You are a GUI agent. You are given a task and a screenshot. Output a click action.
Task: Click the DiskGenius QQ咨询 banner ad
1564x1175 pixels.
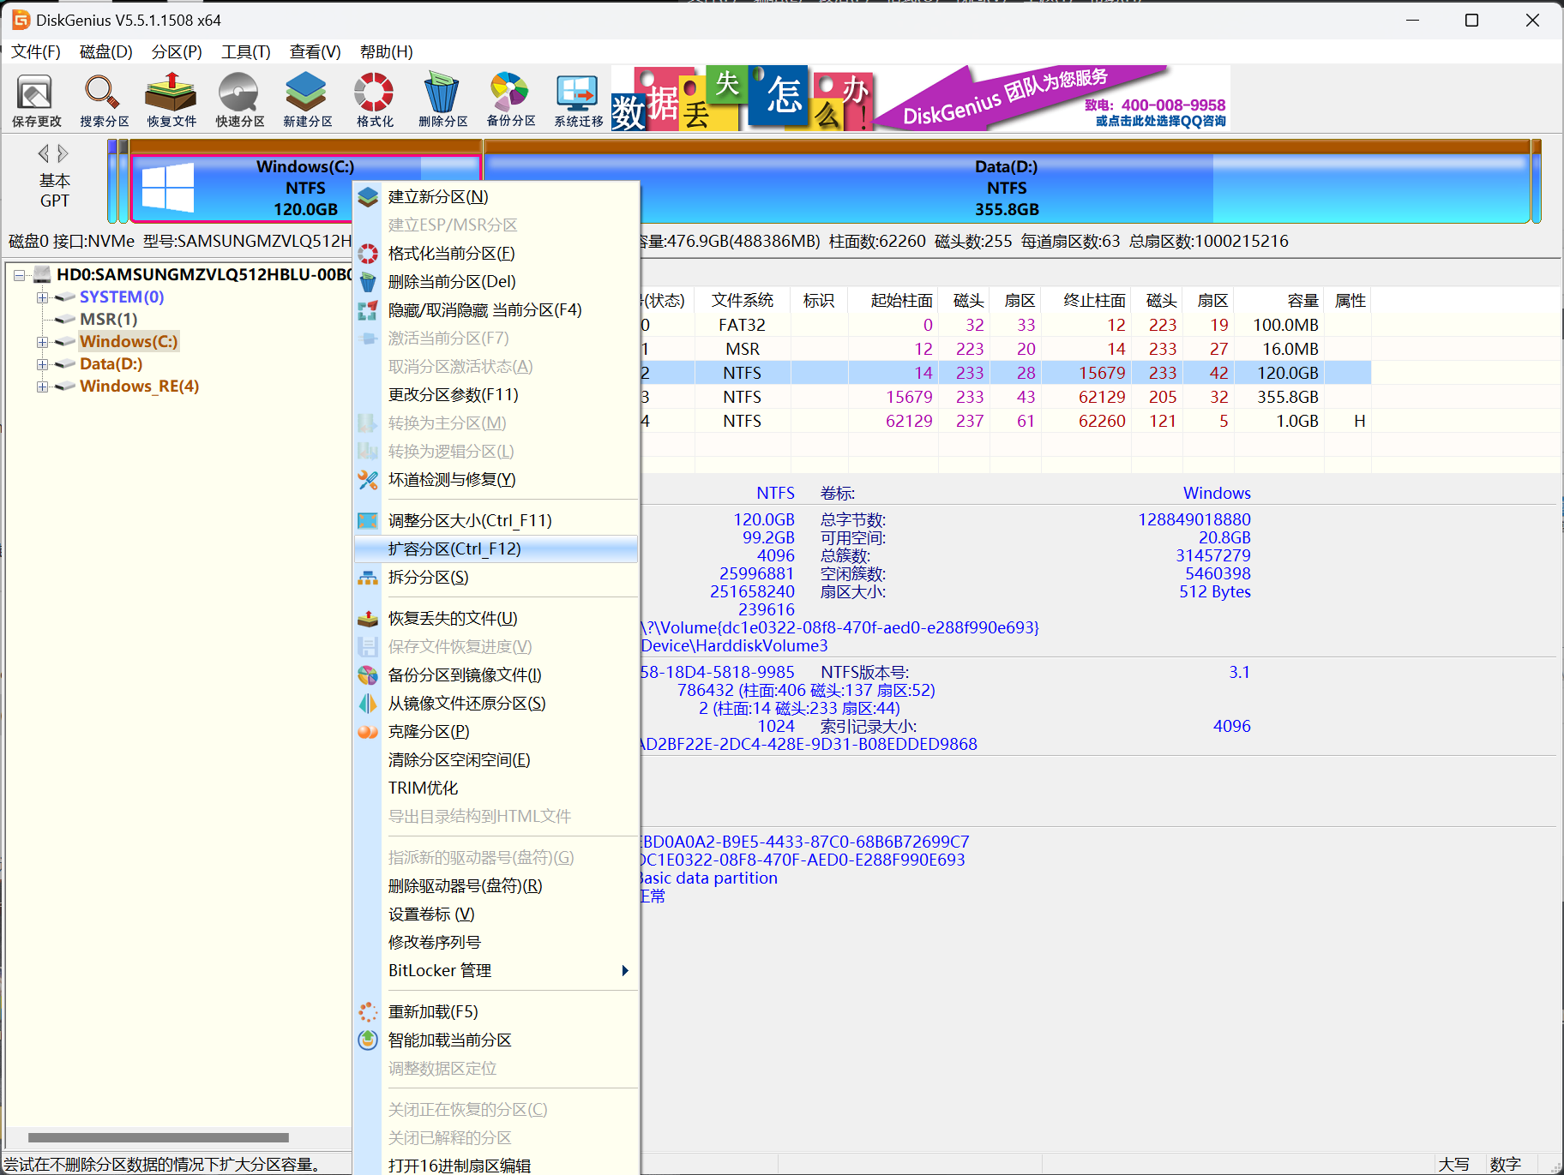tap(921, 99)
